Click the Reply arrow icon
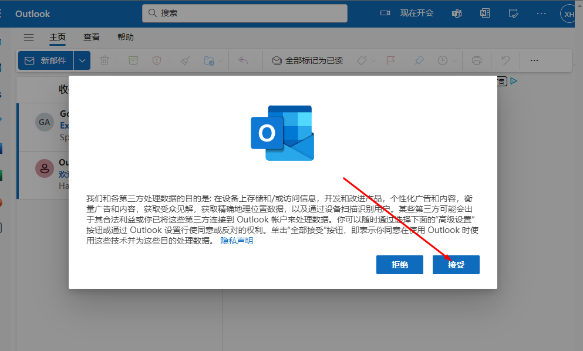This screenshot has height=351, width=583. (x=243, y=60)
